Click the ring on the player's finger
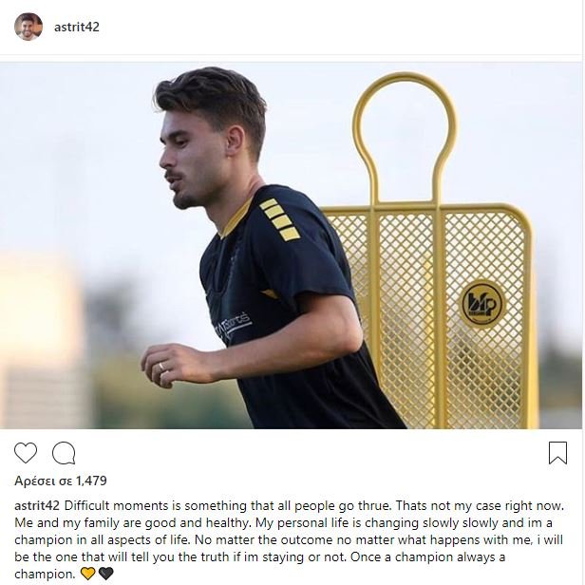The width and height of the screenshot is (585, 585). point(161,367)
